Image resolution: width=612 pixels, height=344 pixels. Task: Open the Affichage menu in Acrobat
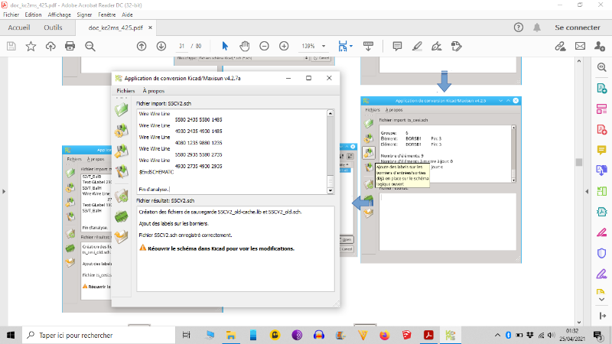pos(60,15)
